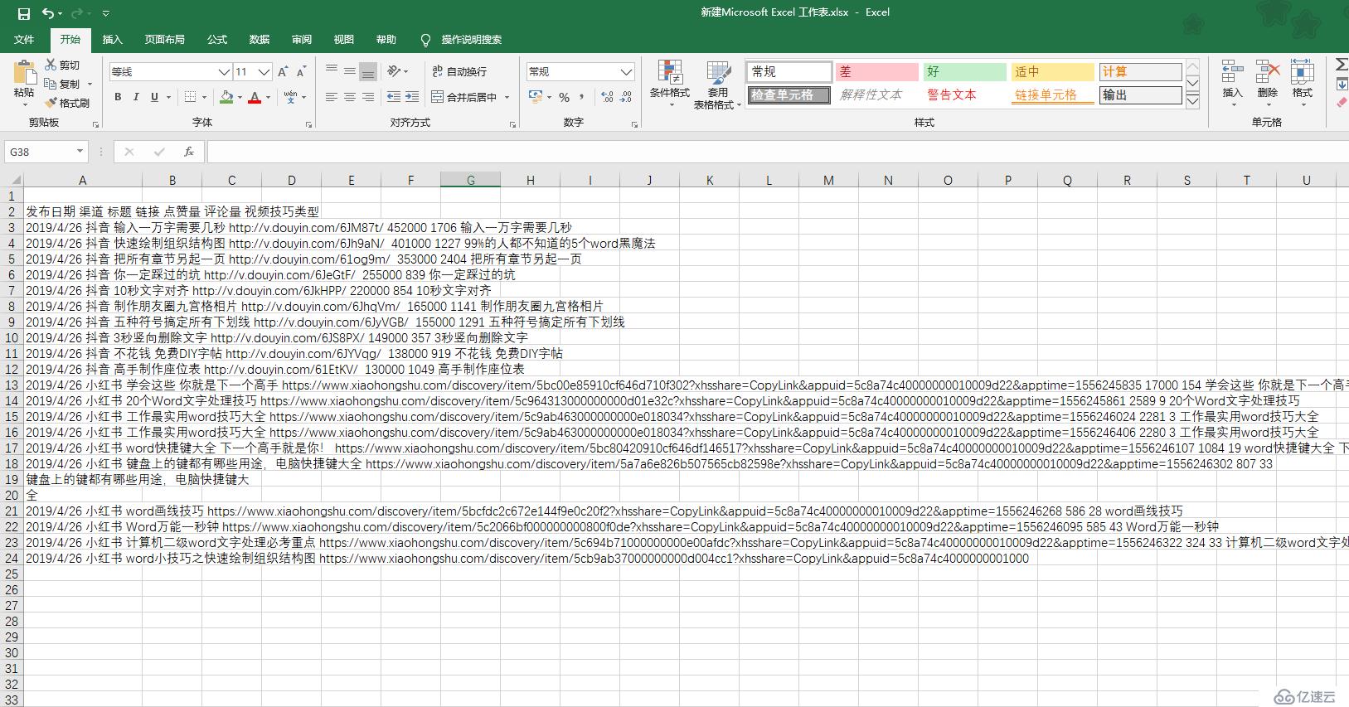1349x707 pixels.
Task: Decrease the indent
Action: [394, 97]
